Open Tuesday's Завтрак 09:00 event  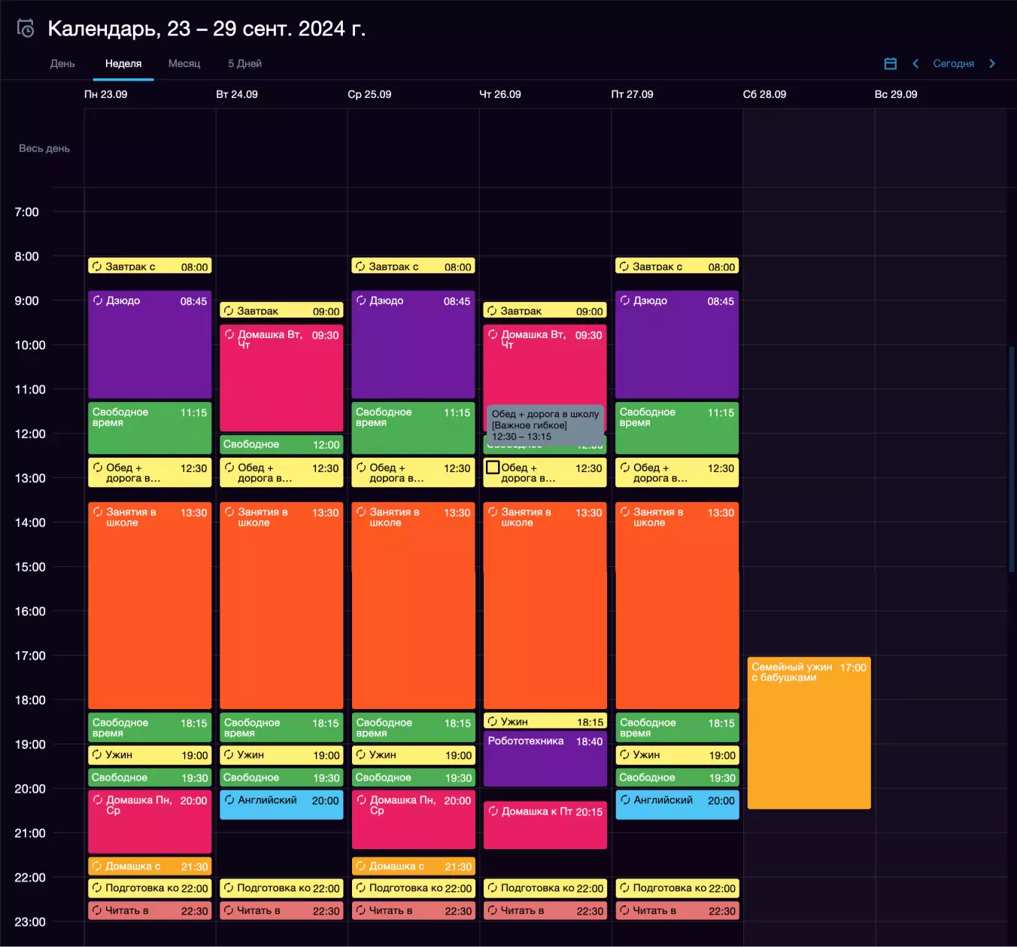pos(281,311)
